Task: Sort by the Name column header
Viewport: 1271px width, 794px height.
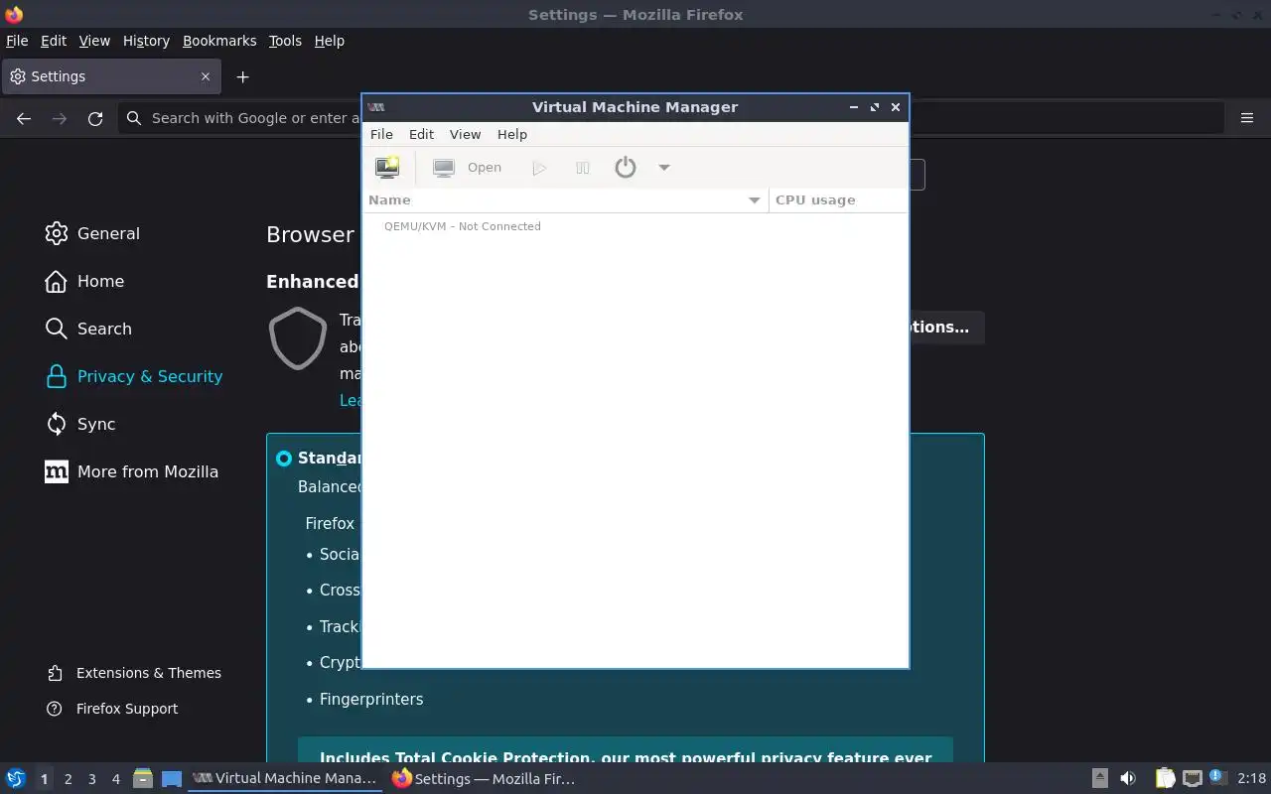Action: [x=565, y=200]
